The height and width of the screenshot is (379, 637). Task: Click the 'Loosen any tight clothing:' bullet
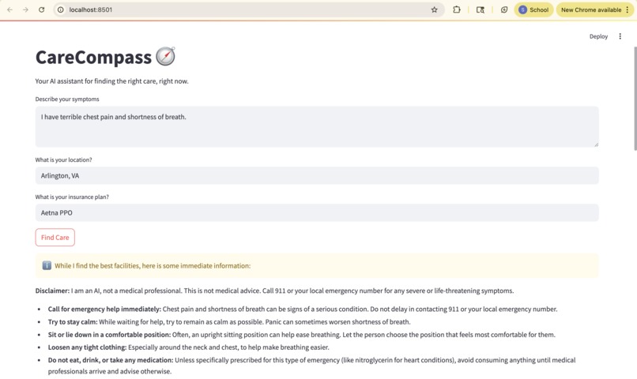pos(88,347)
